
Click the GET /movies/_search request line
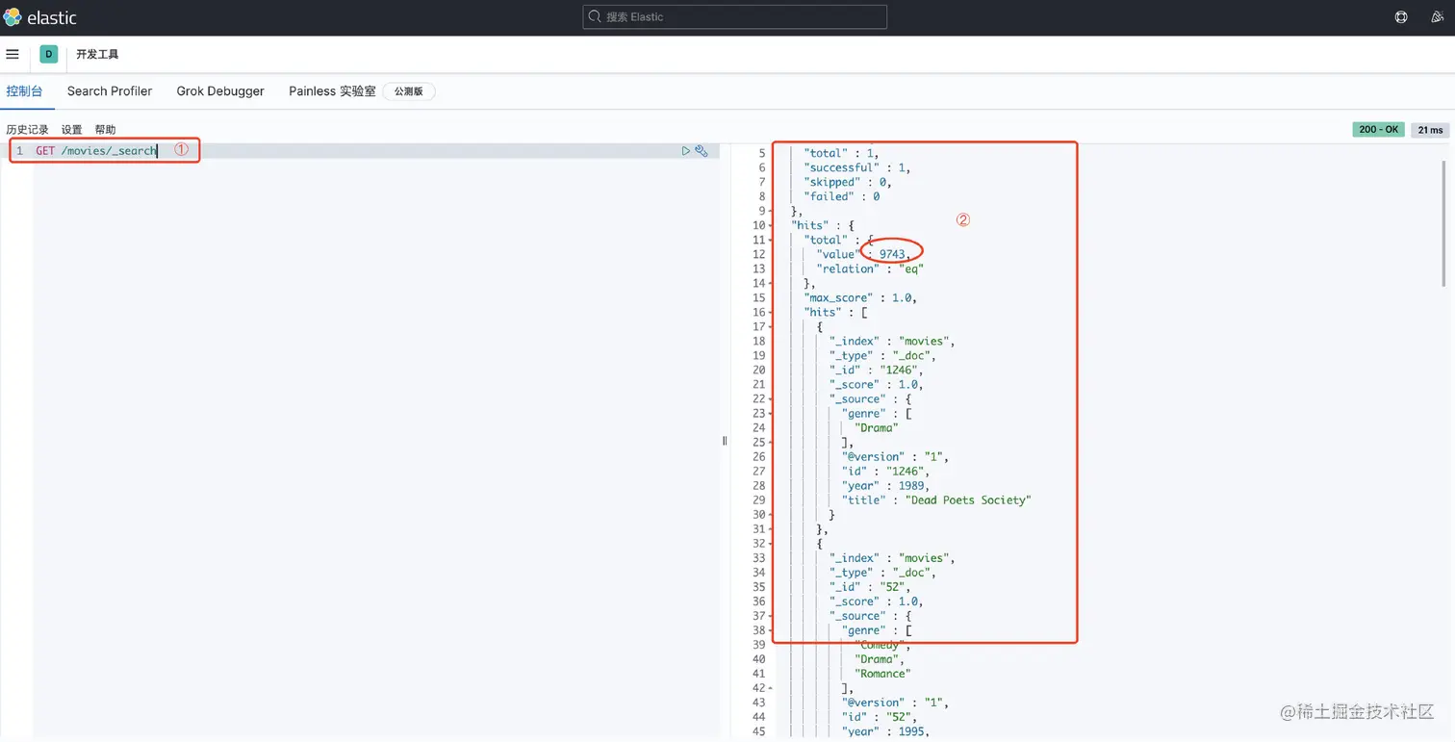point(96,151)
